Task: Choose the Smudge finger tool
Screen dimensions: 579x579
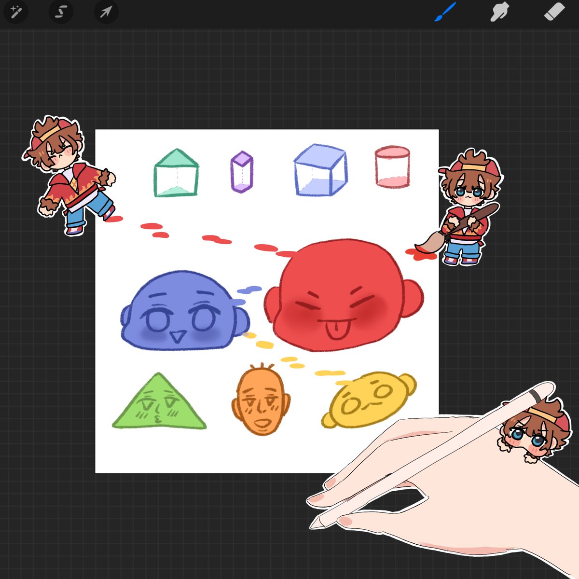Action: click(x=500, y=12)
